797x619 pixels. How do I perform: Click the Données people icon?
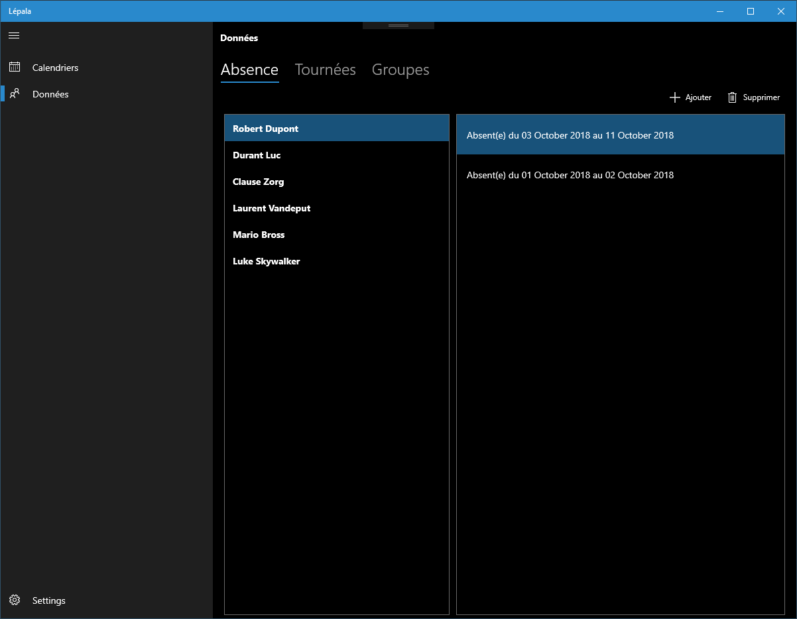(x=14, y=94)
